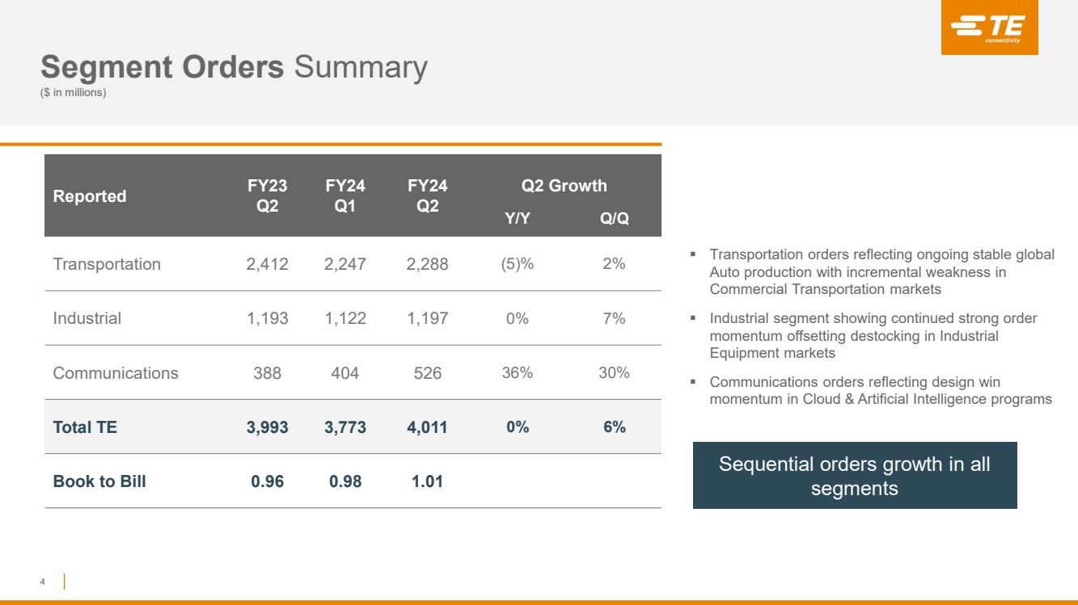Select the Total TE row label

(85, 427)
